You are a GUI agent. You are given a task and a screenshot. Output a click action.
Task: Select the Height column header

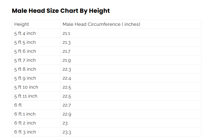[22, 24]
